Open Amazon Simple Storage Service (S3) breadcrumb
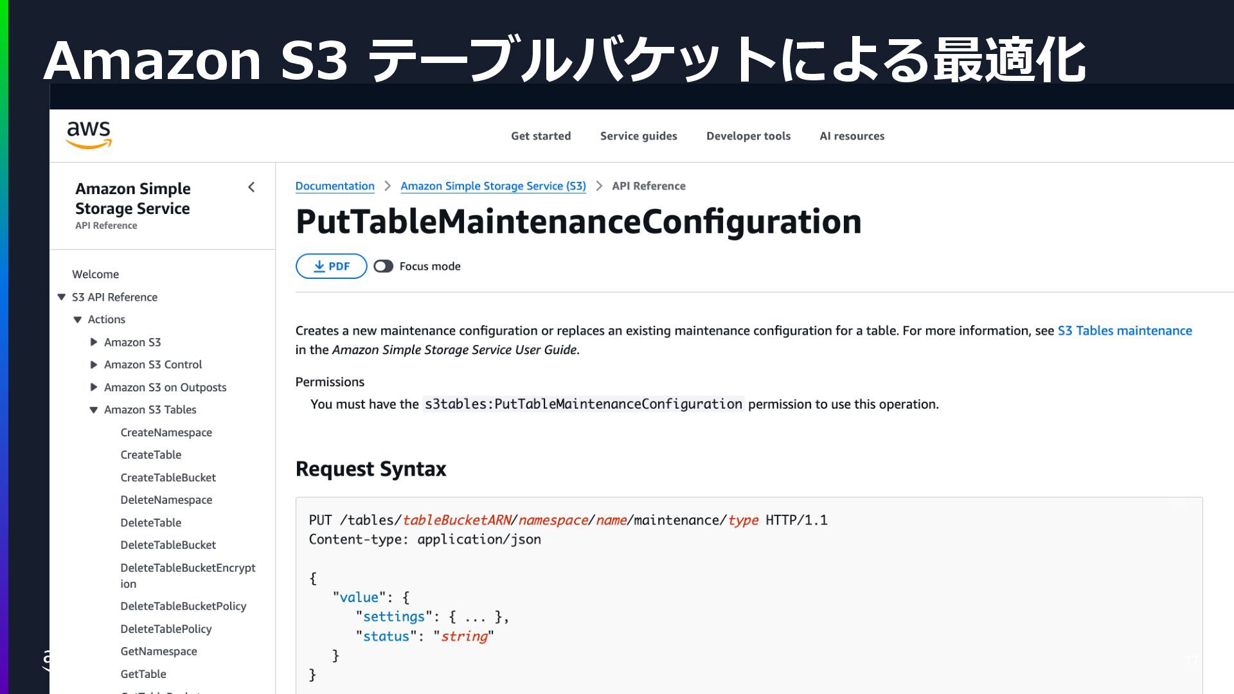 tap(493, 186)
